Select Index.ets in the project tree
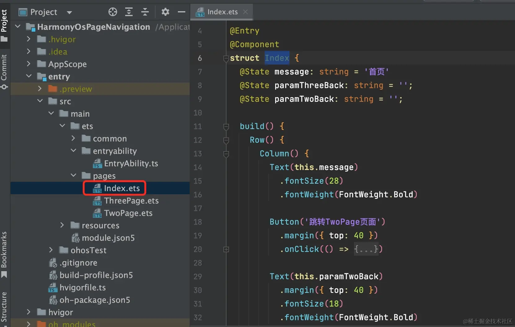 pyautogui.click(x=122, y=188)
